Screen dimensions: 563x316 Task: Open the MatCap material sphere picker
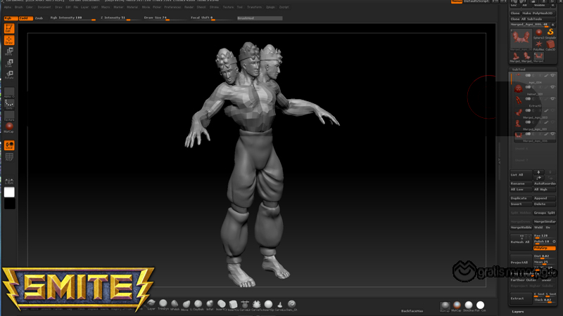(9, 126)
